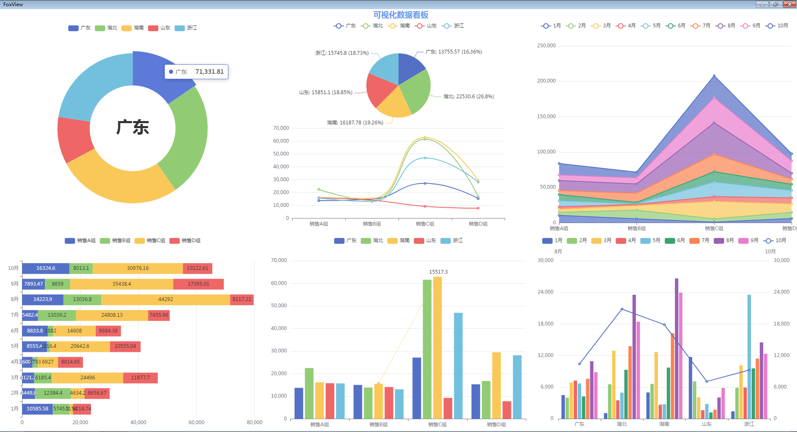
Task: Click 山东 legend swatch above the grouped bar chart
Action: [x=419, y=241]
